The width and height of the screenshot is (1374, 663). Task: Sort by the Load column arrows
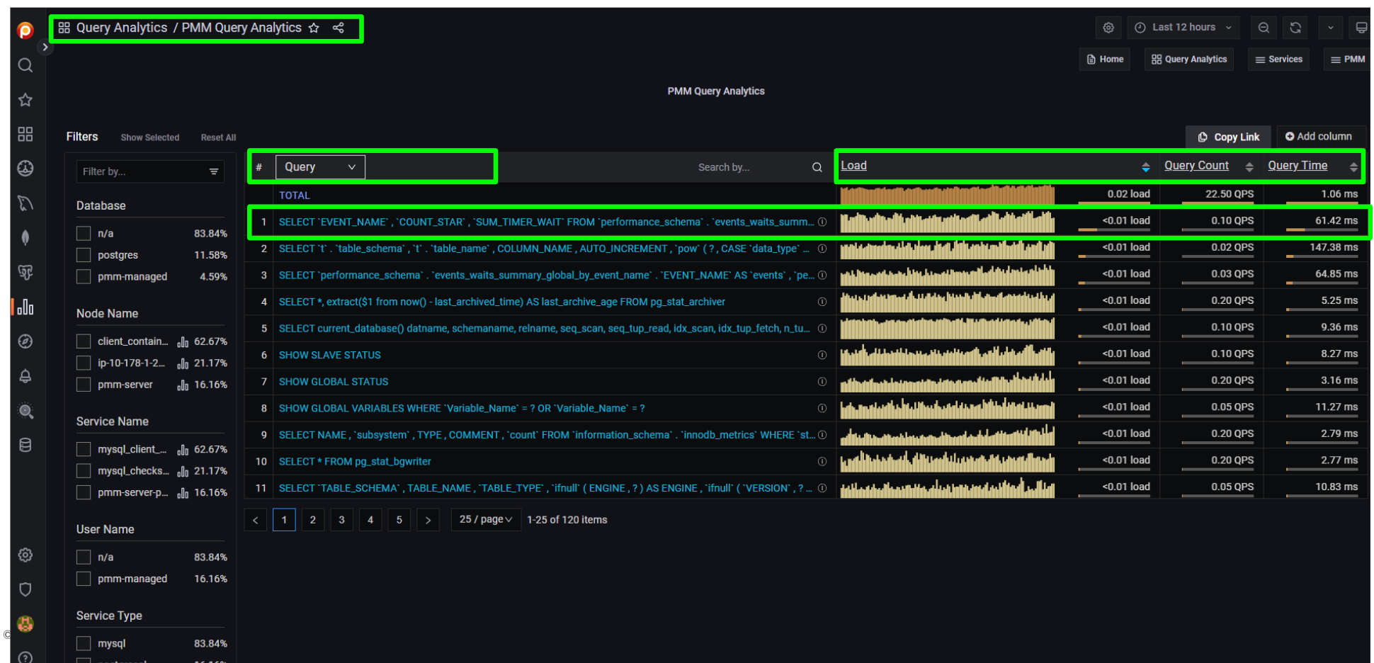click(1145, 167)
